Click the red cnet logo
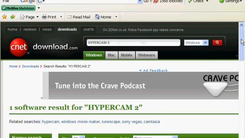The height and width of the screenshot is (138, 245). (19, 47)
